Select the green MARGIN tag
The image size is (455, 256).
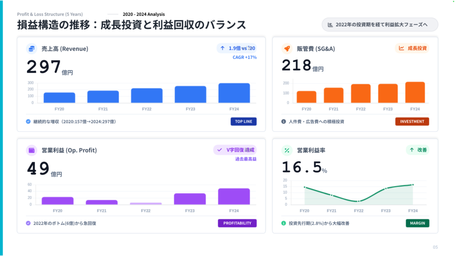click(x=417, y=223)
